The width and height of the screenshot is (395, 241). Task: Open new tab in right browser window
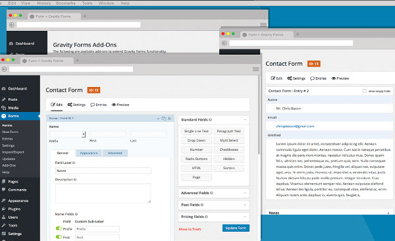point(298,34)
